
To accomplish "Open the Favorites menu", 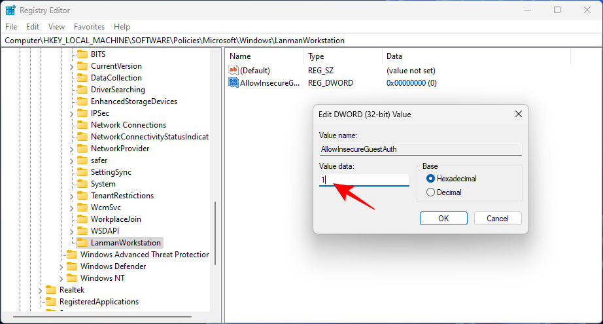I will pyautogui.click(x=89, y=27).
